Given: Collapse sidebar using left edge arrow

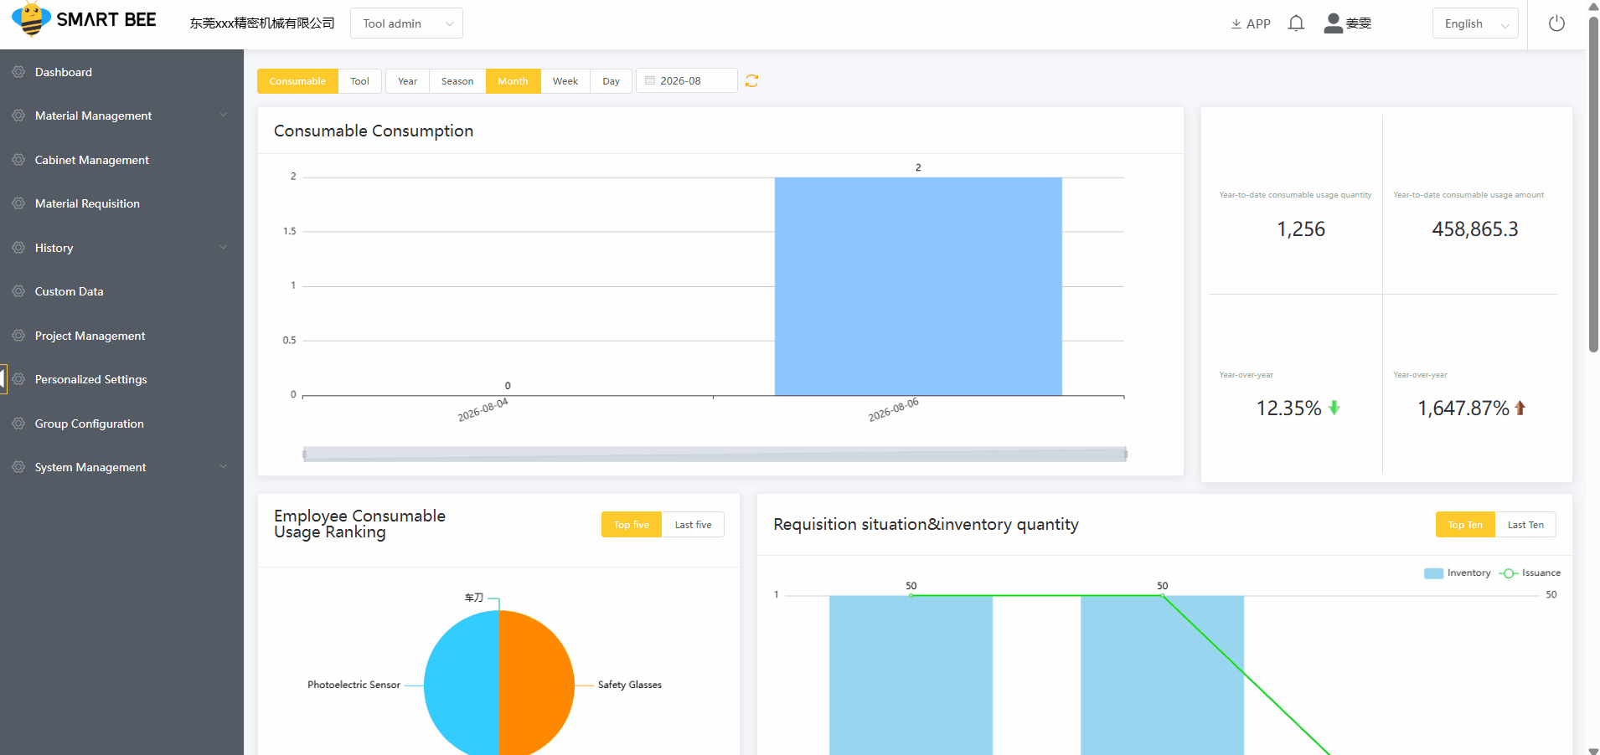Looking at the screenshot, I should (x=3, y=378).
